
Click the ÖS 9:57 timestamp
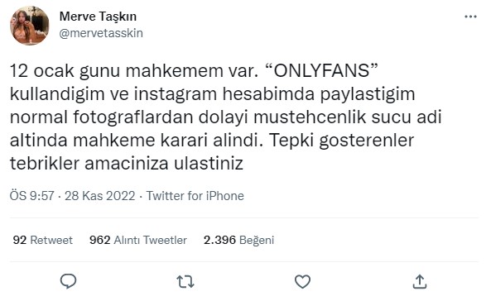32,196
